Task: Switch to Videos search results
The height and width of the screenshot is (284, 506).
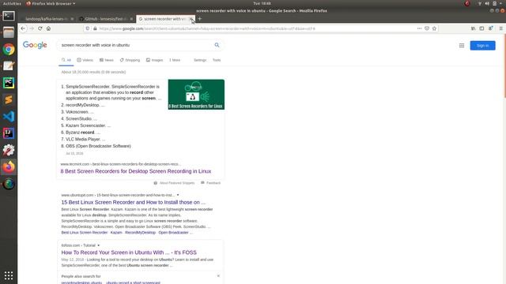Action: tap(85, 60)
